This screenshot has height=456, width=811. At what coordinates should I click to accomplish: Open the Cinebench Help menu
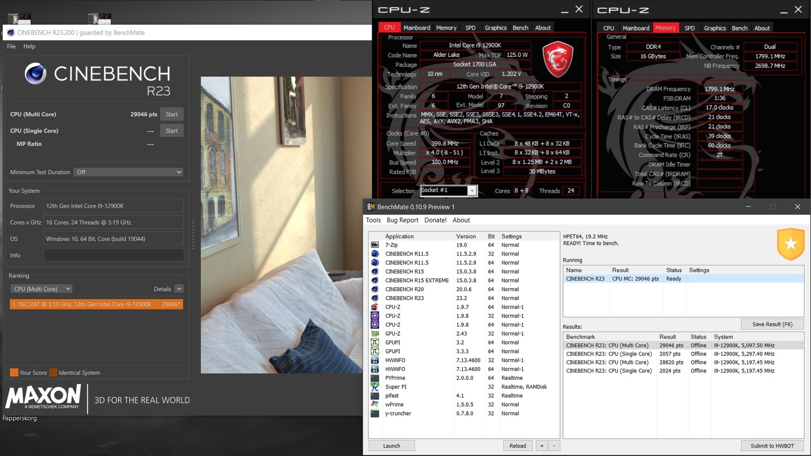click(x=29, y=46)
